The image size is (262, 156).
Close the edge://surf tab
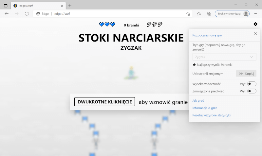pyautogui.click(x=62, y=6)
